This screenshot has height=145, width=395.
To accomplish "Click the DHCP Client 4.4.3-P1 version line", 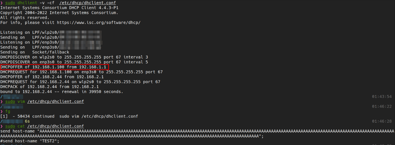I will [x=59, y=8].
